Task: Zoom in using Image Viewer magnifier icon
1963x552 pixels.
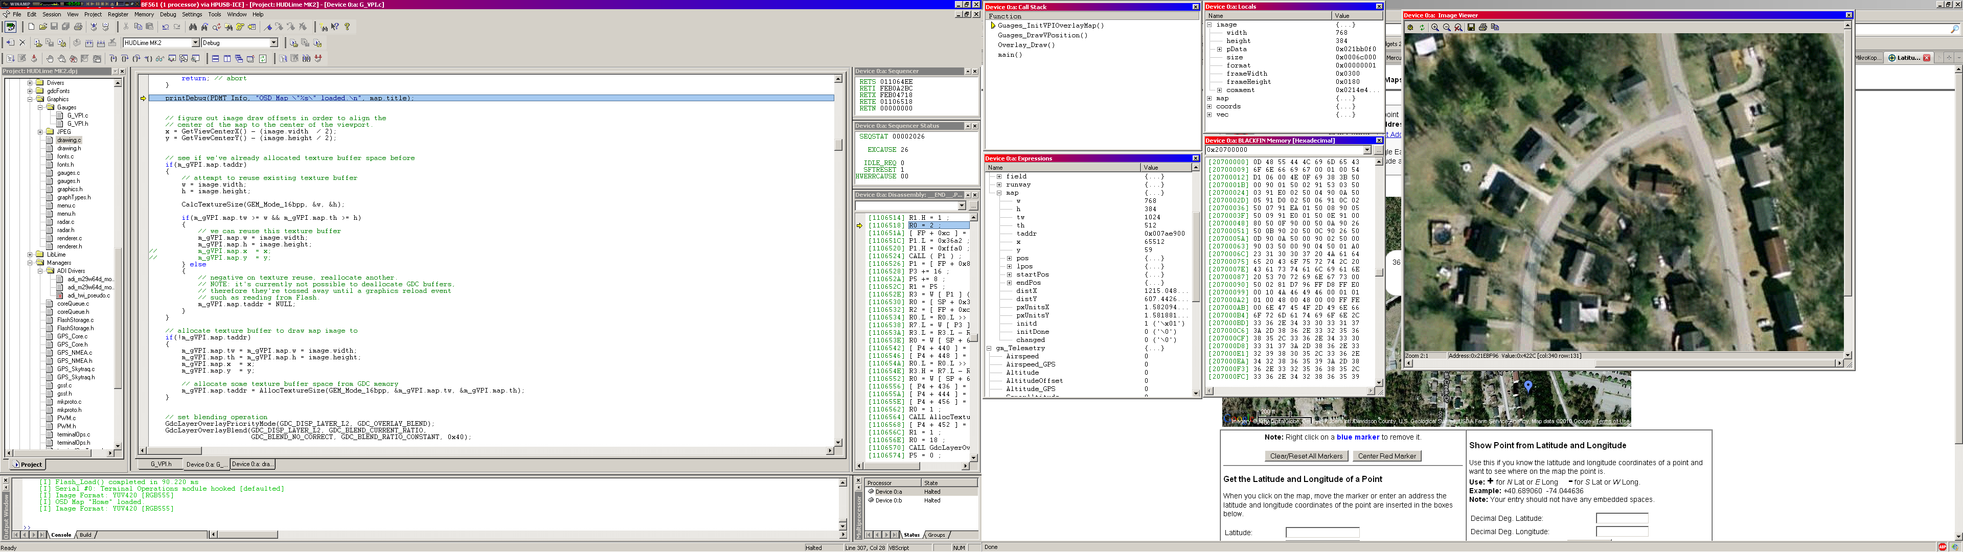Action: pyautogui.click(x=1435, y=28)
